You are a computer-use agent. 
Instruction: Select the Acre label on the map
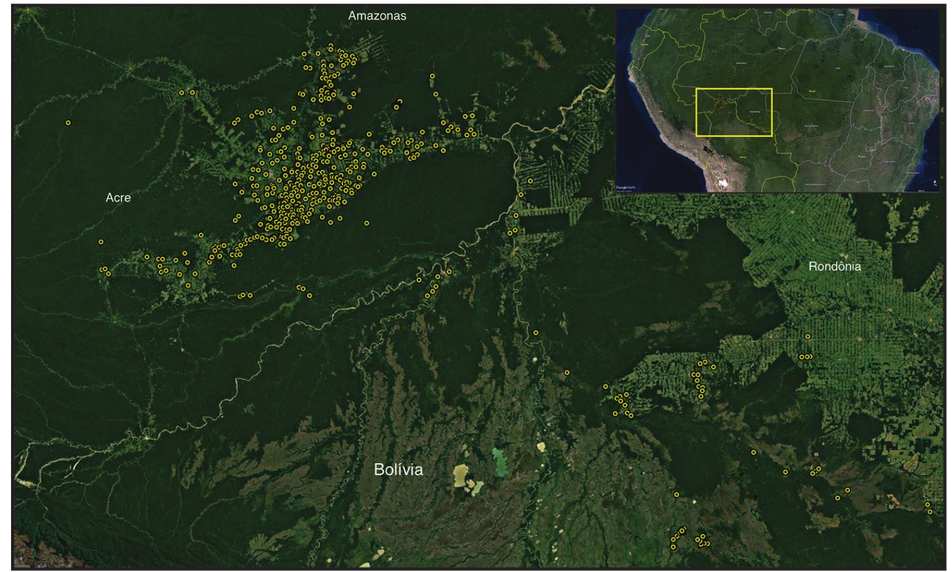118,198
